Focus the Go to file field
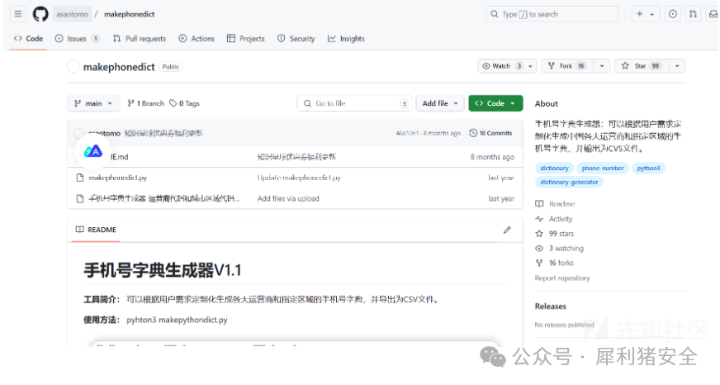This screenshot has height=385, width=720. pos(355,103)
